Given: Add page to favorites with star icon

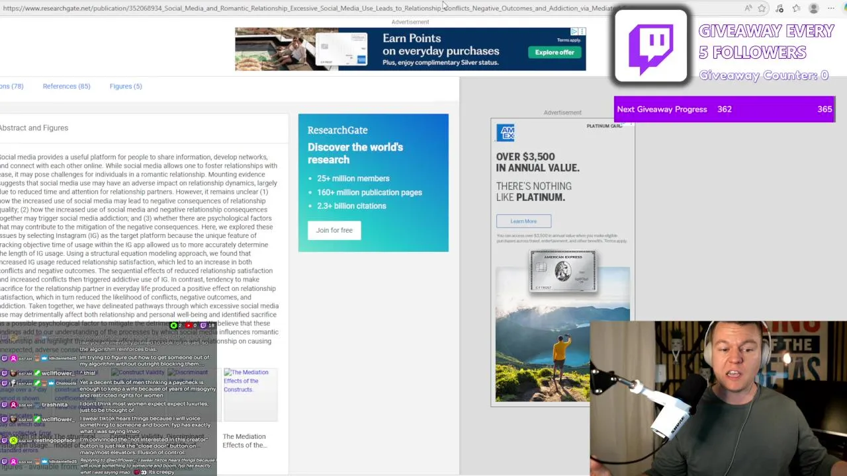Looking at the screenshot, I should click(762, 8).
